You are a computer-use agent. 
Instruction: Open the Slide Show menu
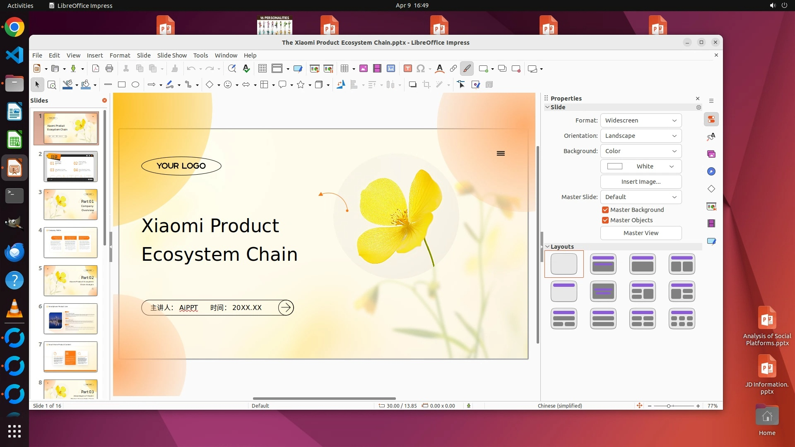(x=171, y=55)
